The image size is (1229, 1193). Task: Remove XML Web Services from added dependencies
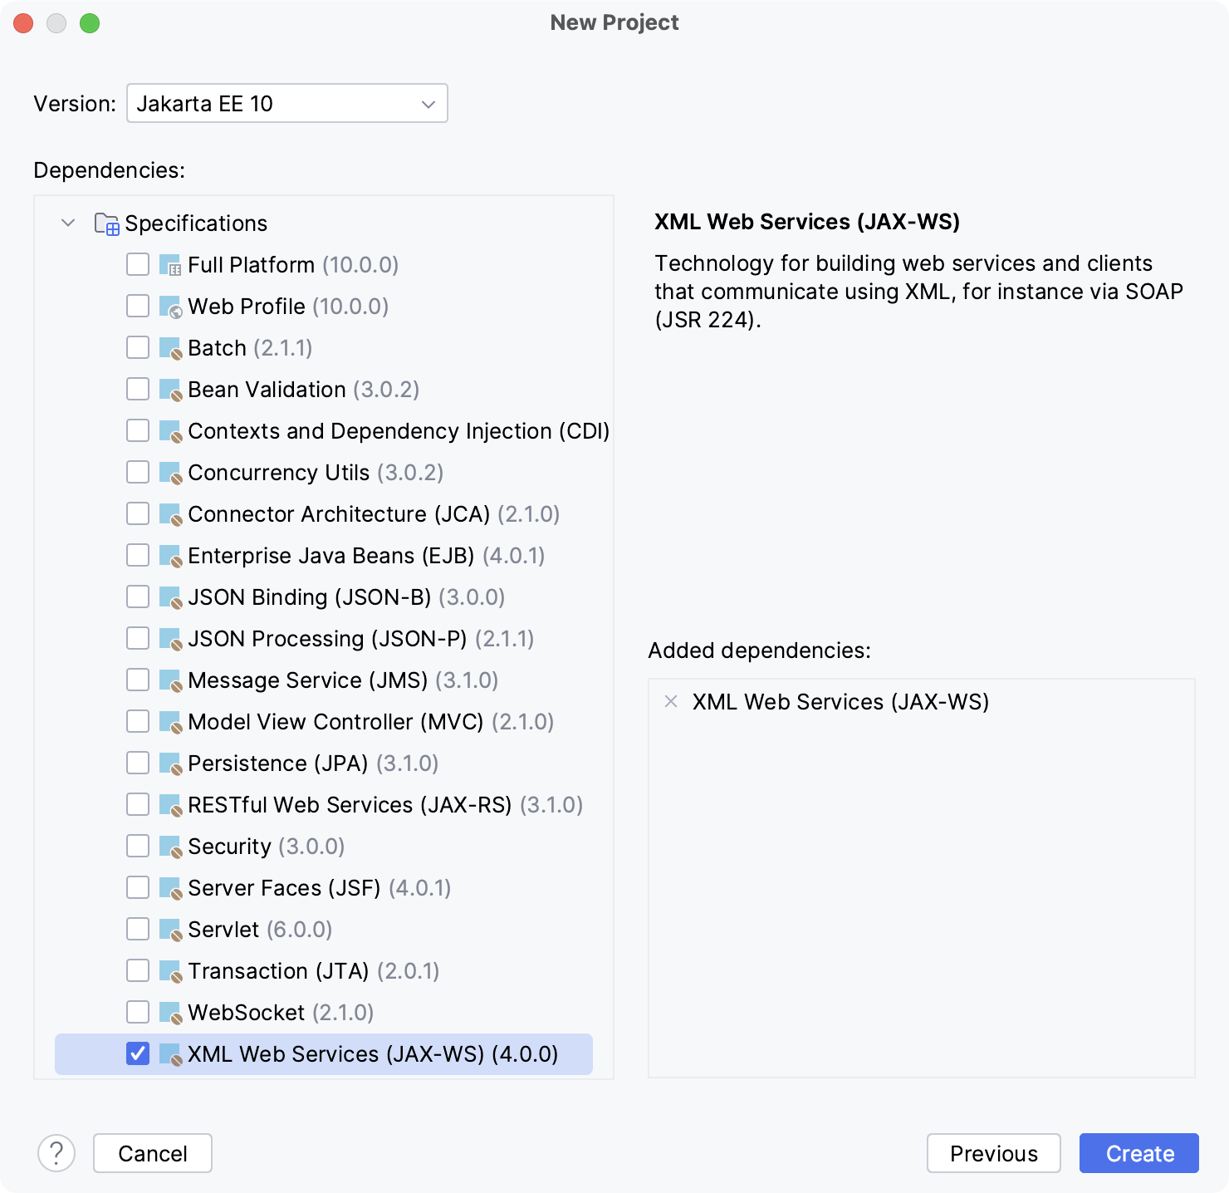coord(669,702)
